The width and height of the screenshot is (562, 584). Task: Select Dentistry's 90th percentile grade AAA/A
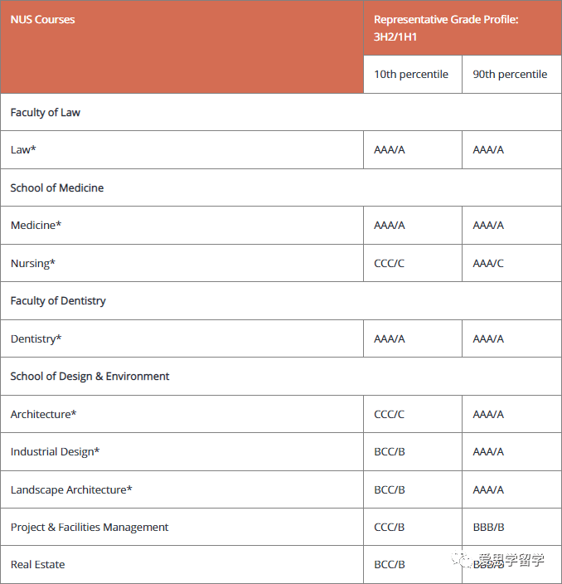(x=488, y=339)
